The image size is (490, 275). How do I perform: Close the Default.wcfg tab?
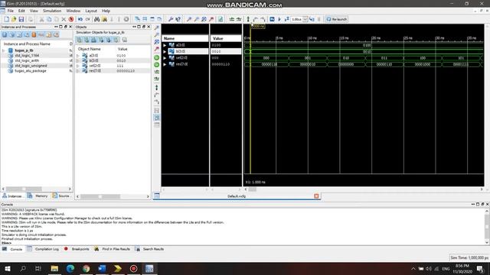coord(316,196)
